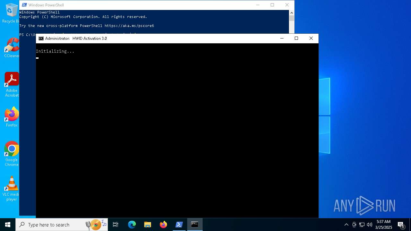The image size is (411, 231).
Task: Open the volume control tray icon
Action: tap(370, 225)
